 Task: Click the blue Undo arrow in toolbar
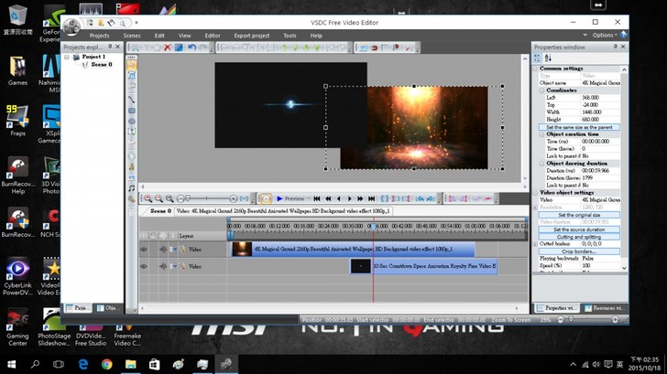tap(192, 48)
